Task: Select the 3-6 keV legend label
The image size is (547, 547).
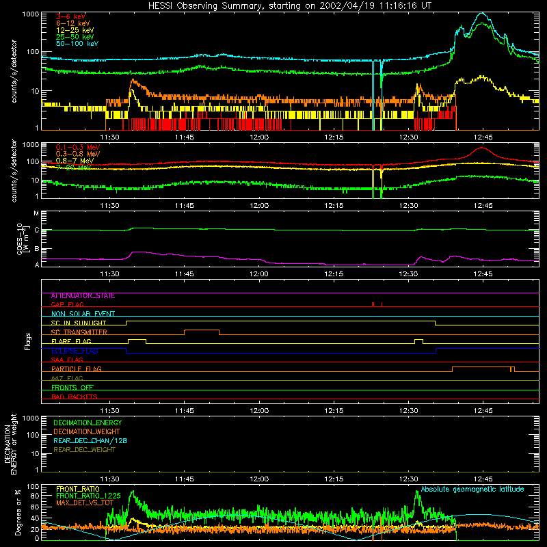Action: point(70,16)
